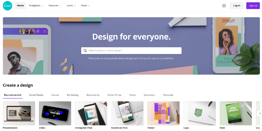
Task: Open the Learn dropdown menu
Action: [71, 6]
